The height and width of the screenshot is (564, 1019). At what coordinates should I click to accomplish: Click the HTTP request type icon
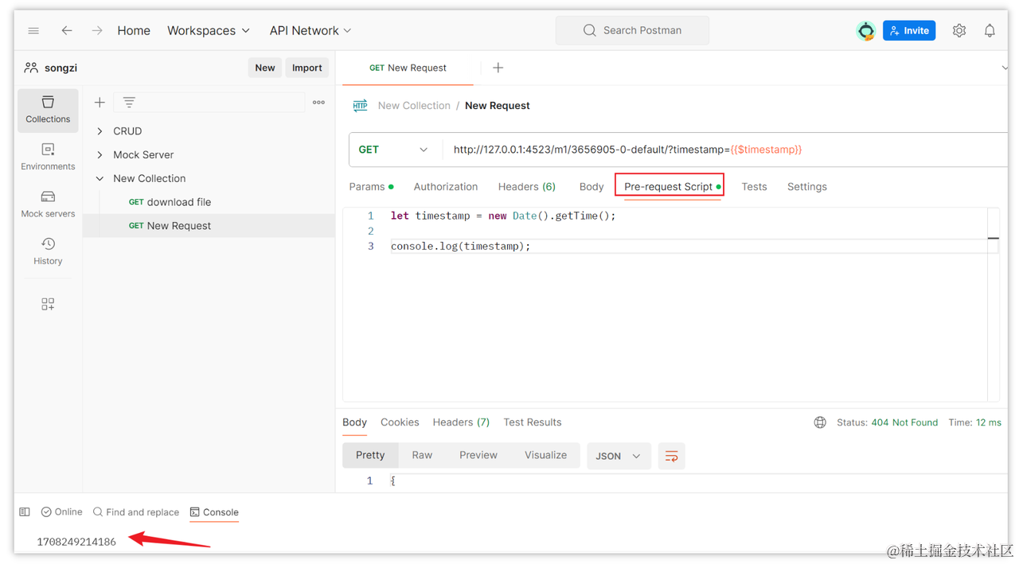(x=360, y=105)
